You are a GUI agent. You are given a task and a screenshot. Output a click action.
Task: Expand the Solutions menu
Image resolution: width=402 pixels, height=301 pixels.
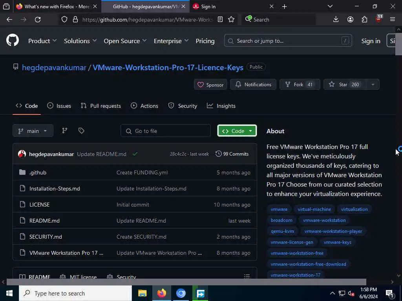(80, 41)
